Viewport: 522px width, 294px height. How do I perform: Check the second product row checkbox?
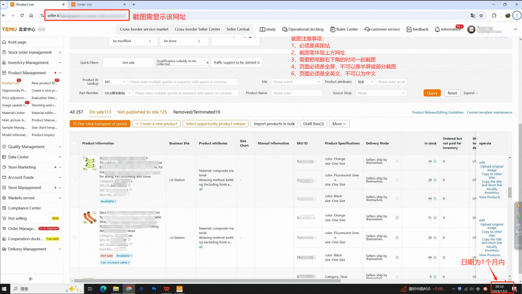pyautogui.click(x=74, y=237)
